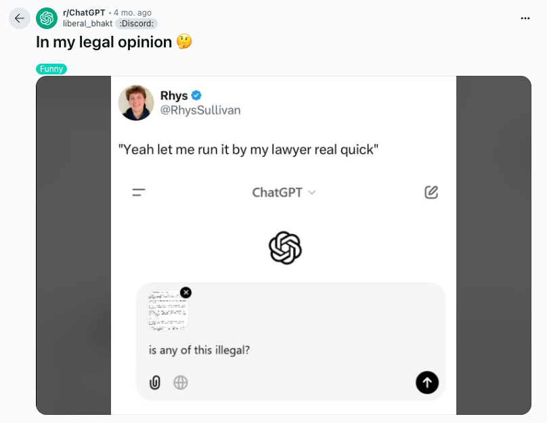Open liberal_bhakt user profile

(87, 24)
